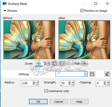
Task: Uncheck the Luminance only checkbox
Action: (46, 91)
